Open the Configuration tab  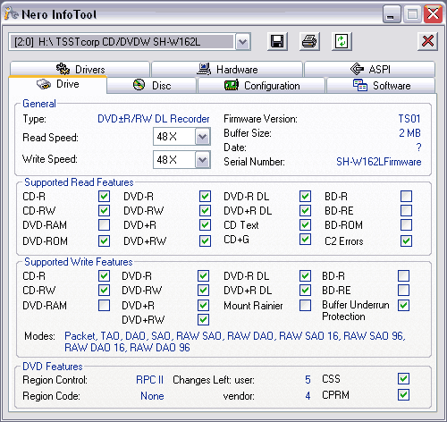pyautogui.click(x=261, y=86)
